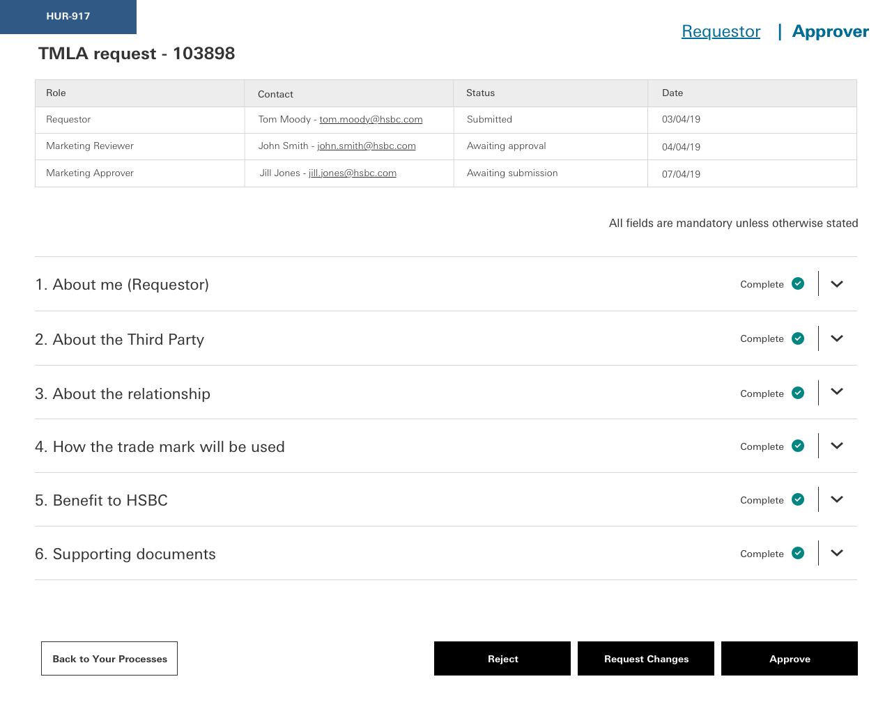Click the Status column header

(x=551, y=93)
